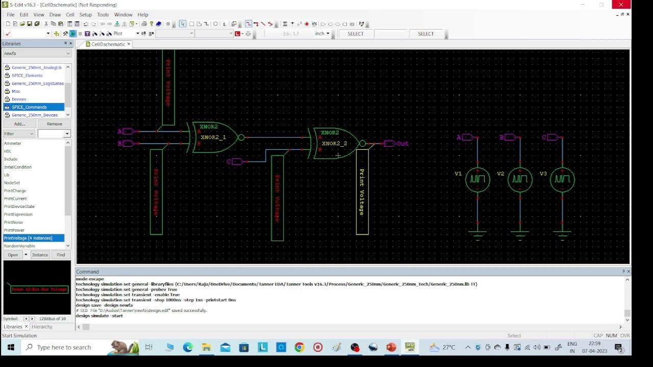Click the Instance button

coord(40,255)
